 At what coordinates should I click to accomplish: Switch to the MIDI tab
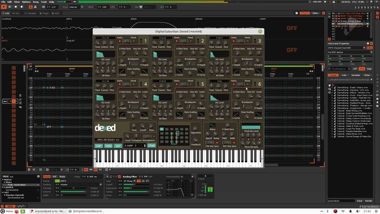56,13
